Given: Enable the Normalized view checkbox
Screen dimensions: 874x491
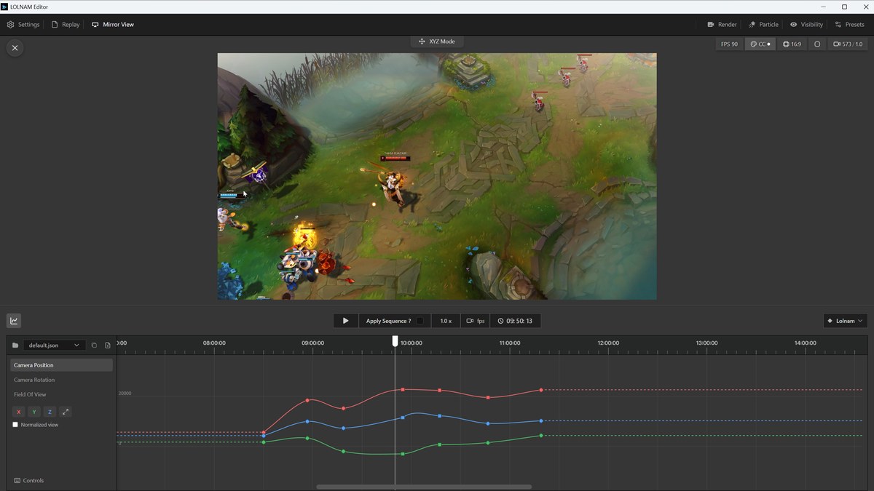Looking at the screenshot, I should pos(15,425).
